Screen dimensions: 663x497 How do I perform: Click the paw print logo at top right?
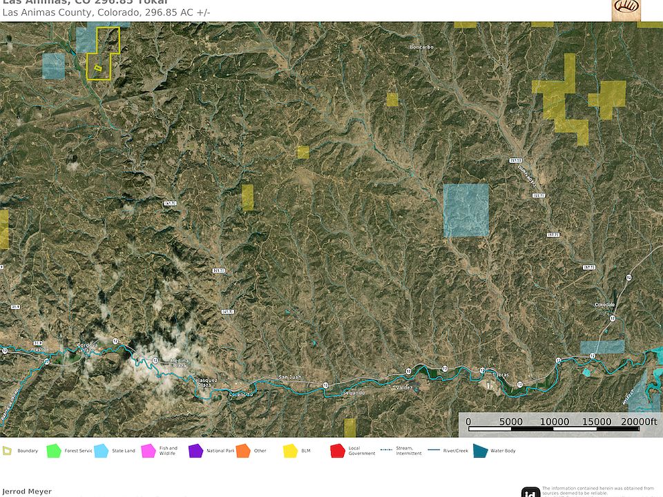point(626,9)
